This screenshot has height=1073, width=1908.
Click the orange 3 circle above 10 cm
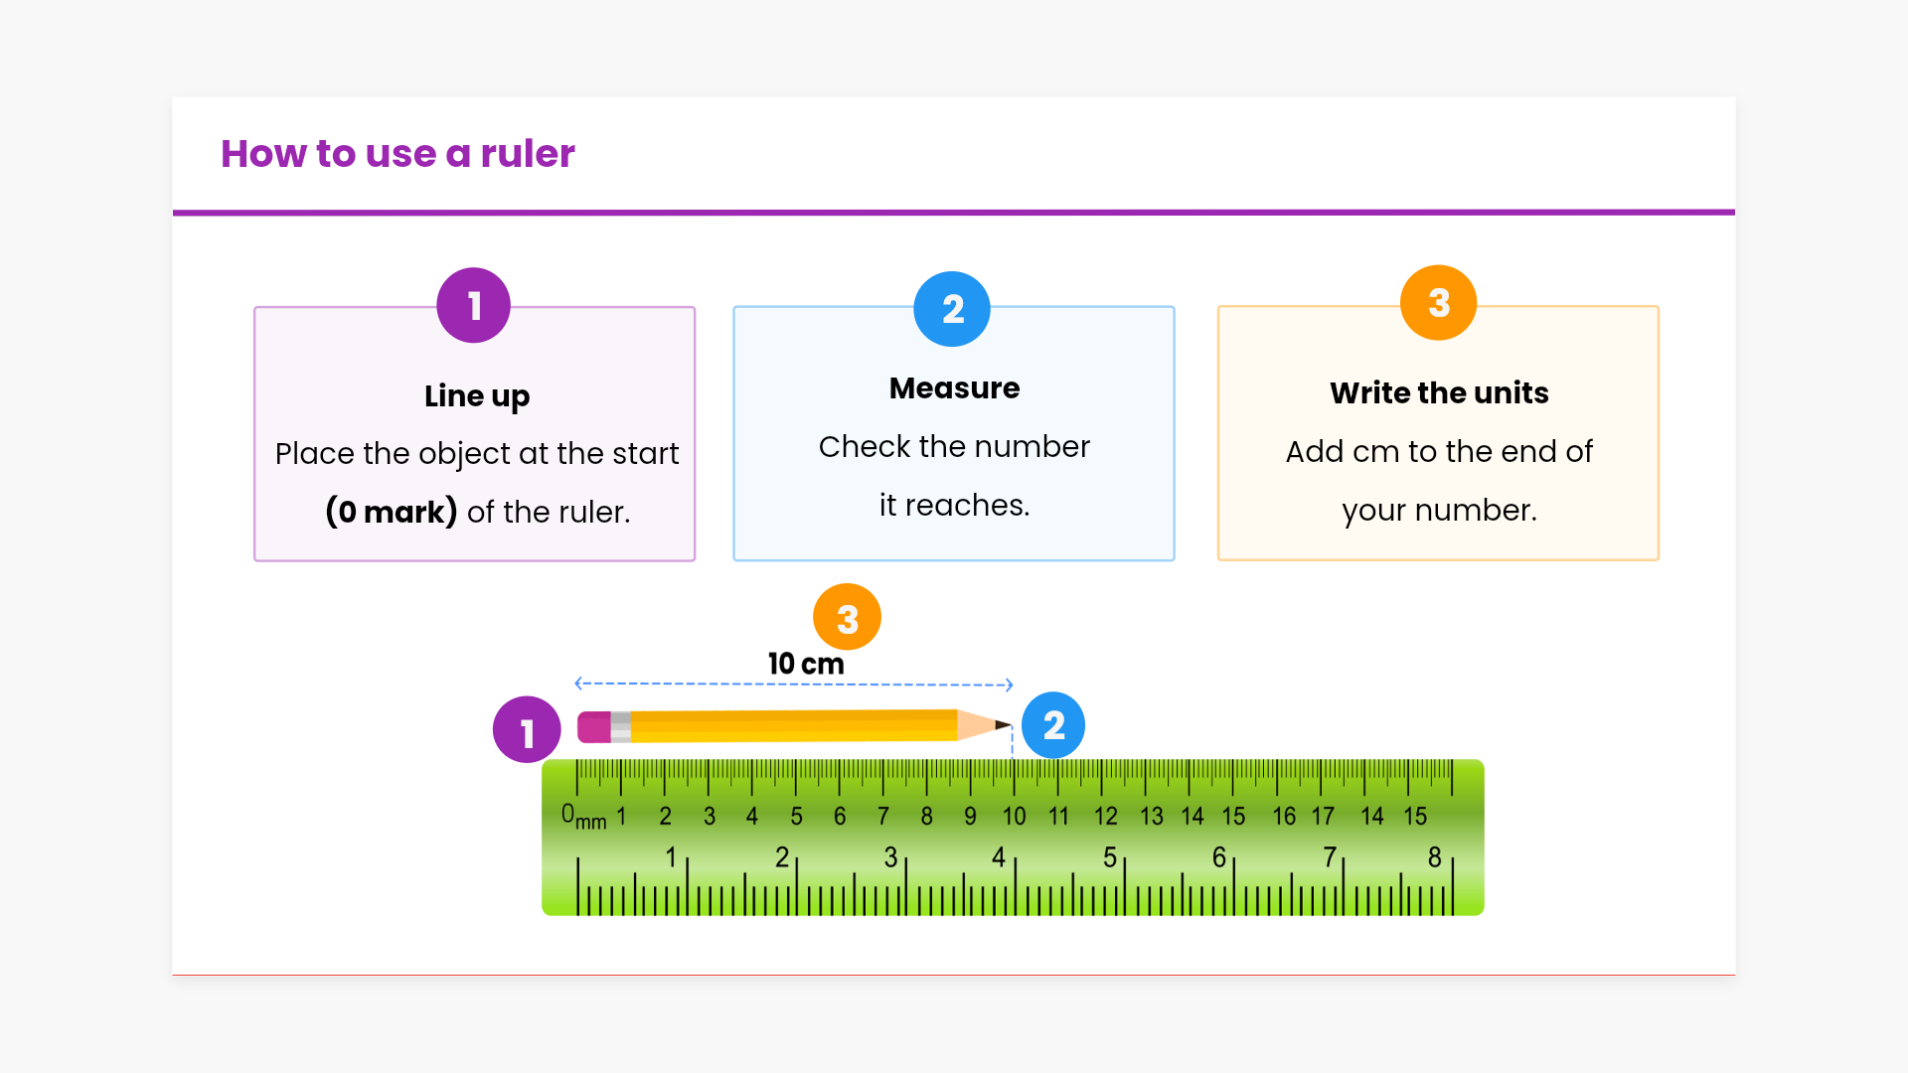(x=847, y=617)
